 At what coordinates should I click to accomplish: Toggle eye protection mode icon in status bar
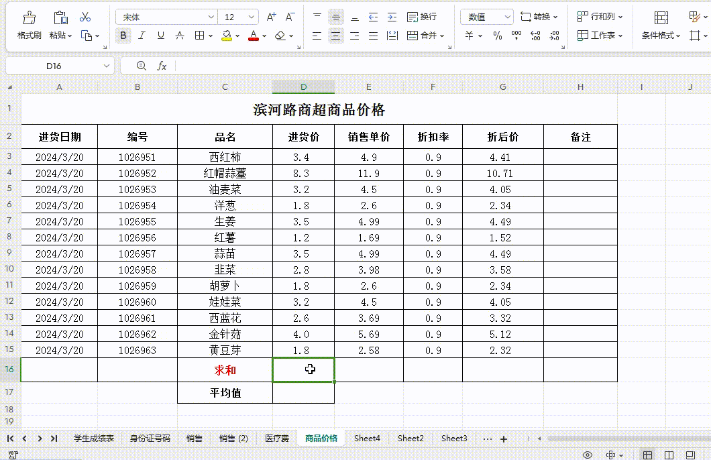point(587,455)
